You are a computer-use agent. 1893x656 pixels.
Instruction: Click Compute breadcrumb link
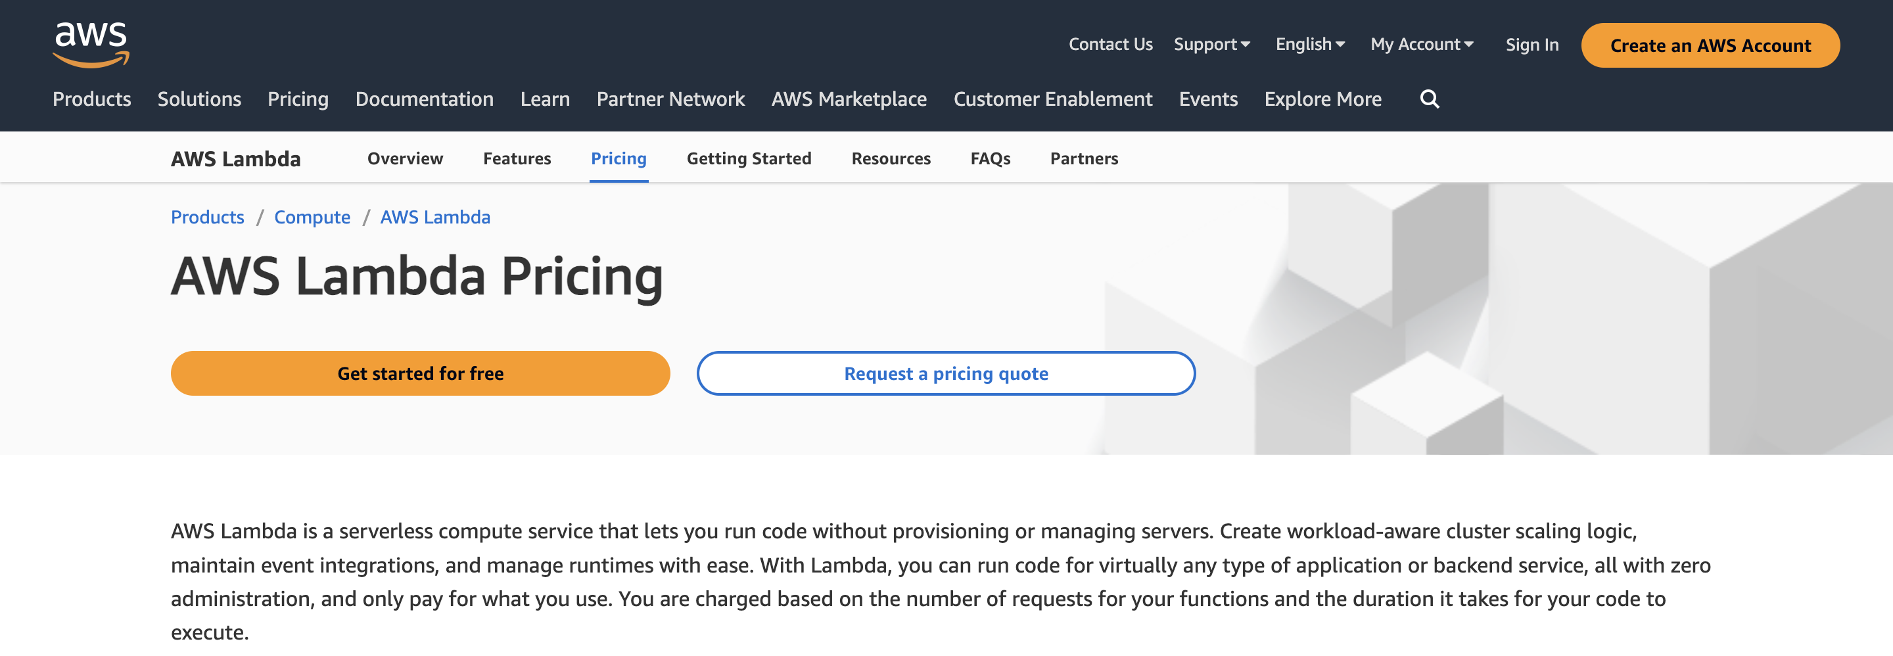(312, 218)
